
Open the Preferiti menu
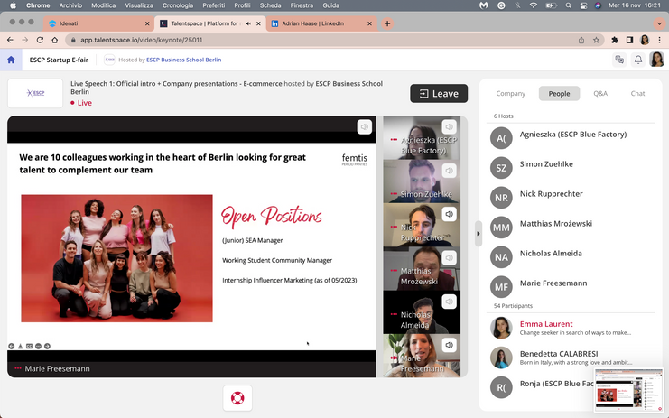pos(214,5)
